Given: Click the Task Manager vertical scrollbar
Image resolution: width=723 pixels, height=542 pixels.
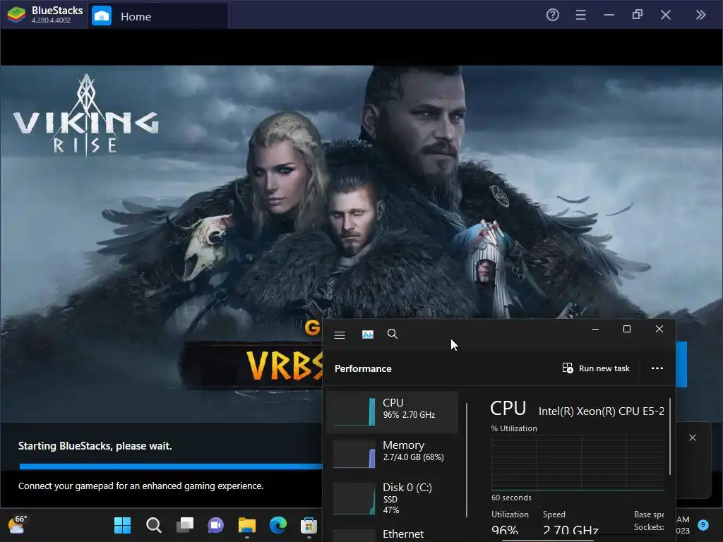Looking at the screenshot, I should [670, 437].
